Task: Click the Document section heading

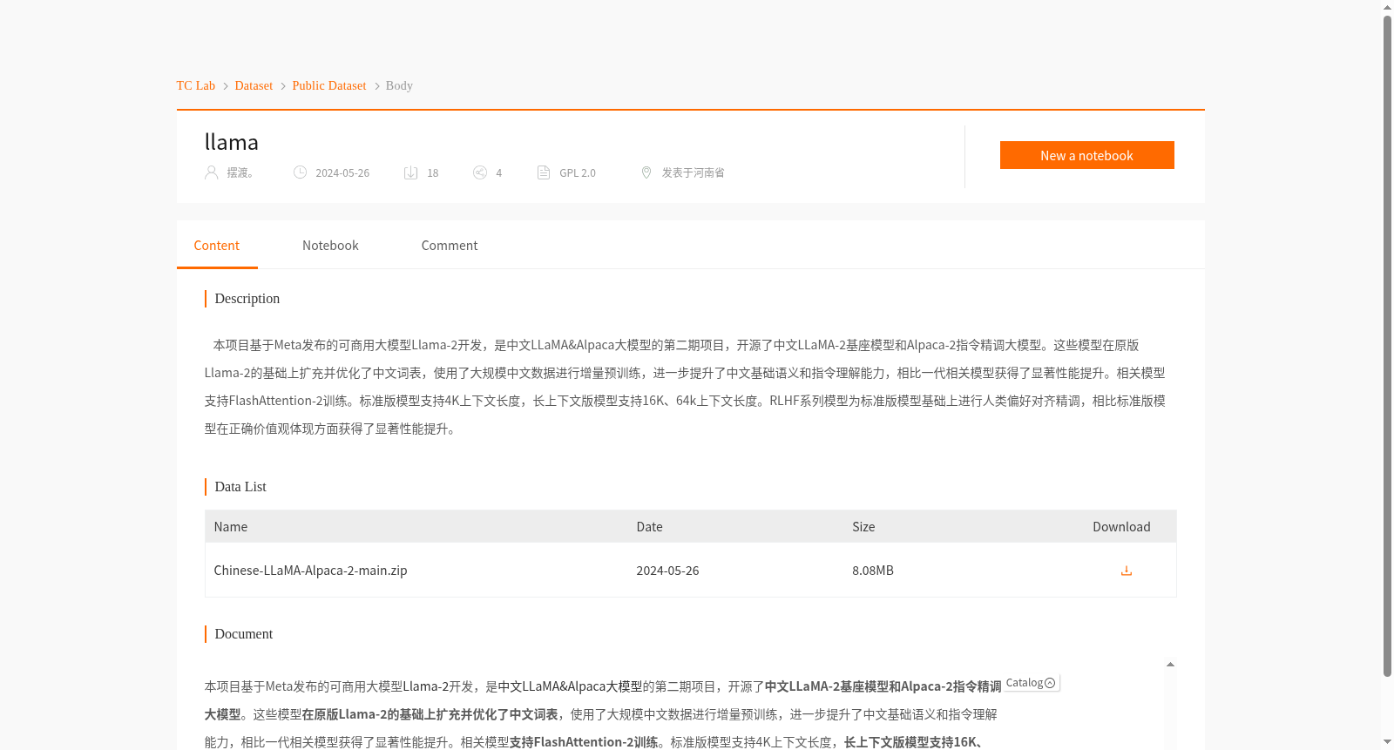Action: 244,634
